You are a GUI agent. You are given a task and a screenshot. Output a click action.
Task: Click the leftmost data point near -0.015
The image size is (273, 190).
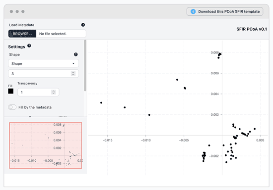[x=101, y=103]
